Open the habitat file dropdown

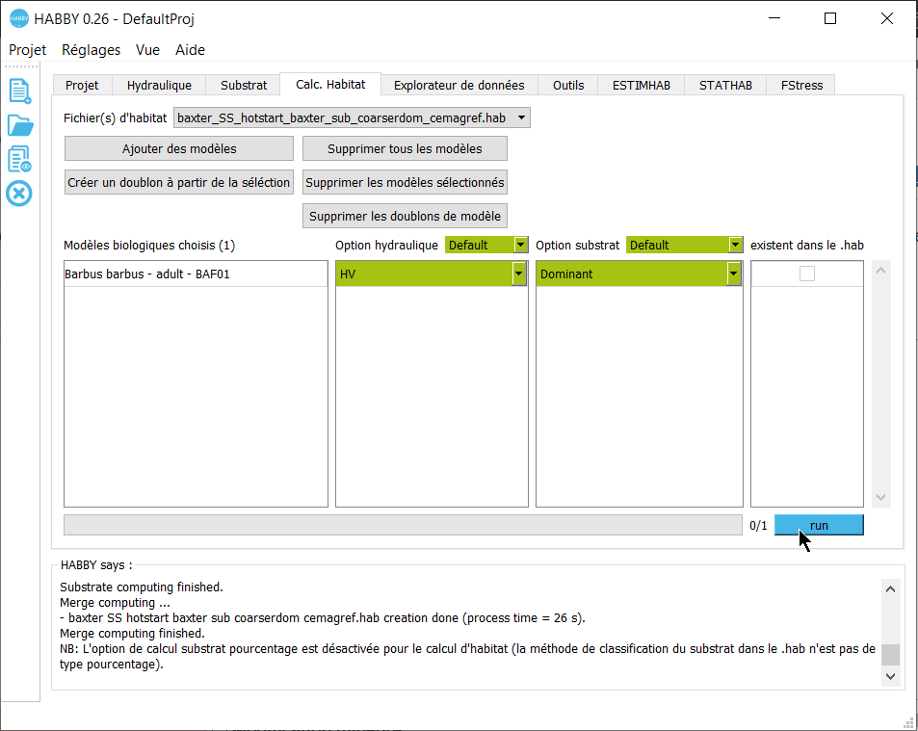(352, 117)
